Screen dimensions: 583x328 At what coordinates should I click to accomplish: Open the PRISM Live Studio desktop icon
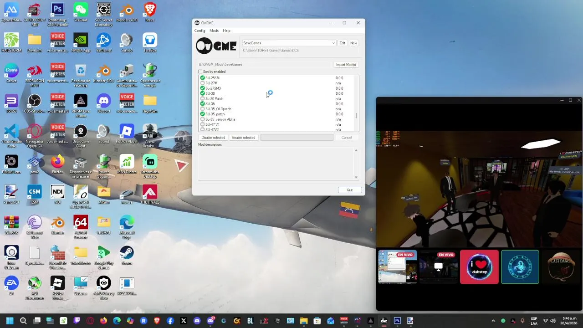(x=81, y=106)
